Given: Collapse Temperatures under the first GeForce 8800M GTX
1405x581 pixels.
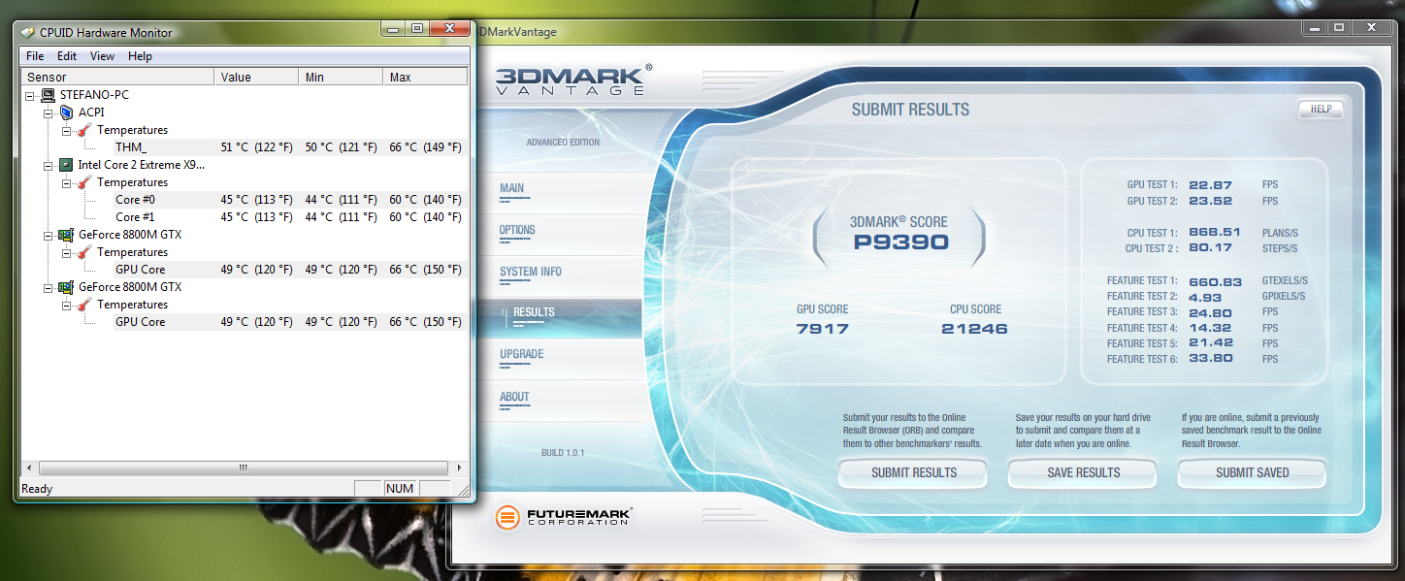Looking at the screenshot, I should pos(67,252).
